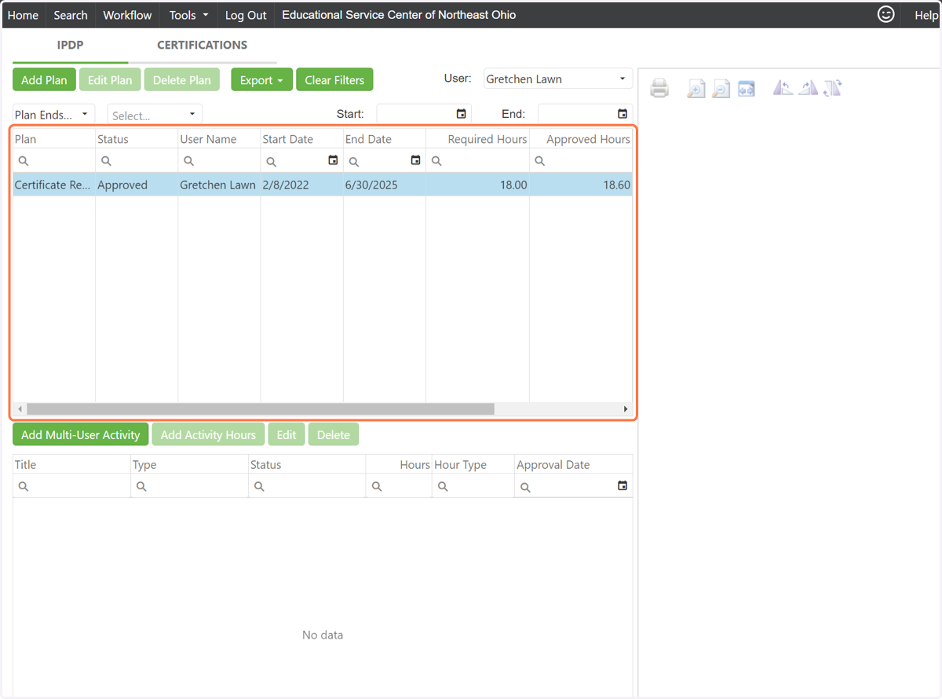Click the Clear Filters button

334,80
